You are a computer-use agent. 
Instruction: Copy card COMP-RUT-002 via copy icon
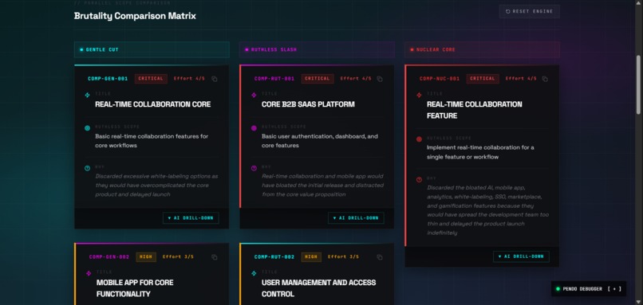[x=380, y=257]
